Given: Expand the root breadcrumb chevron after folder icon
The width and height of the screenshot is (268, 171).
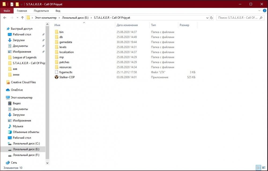Looking at the screenshot, I should coord(32,18).
